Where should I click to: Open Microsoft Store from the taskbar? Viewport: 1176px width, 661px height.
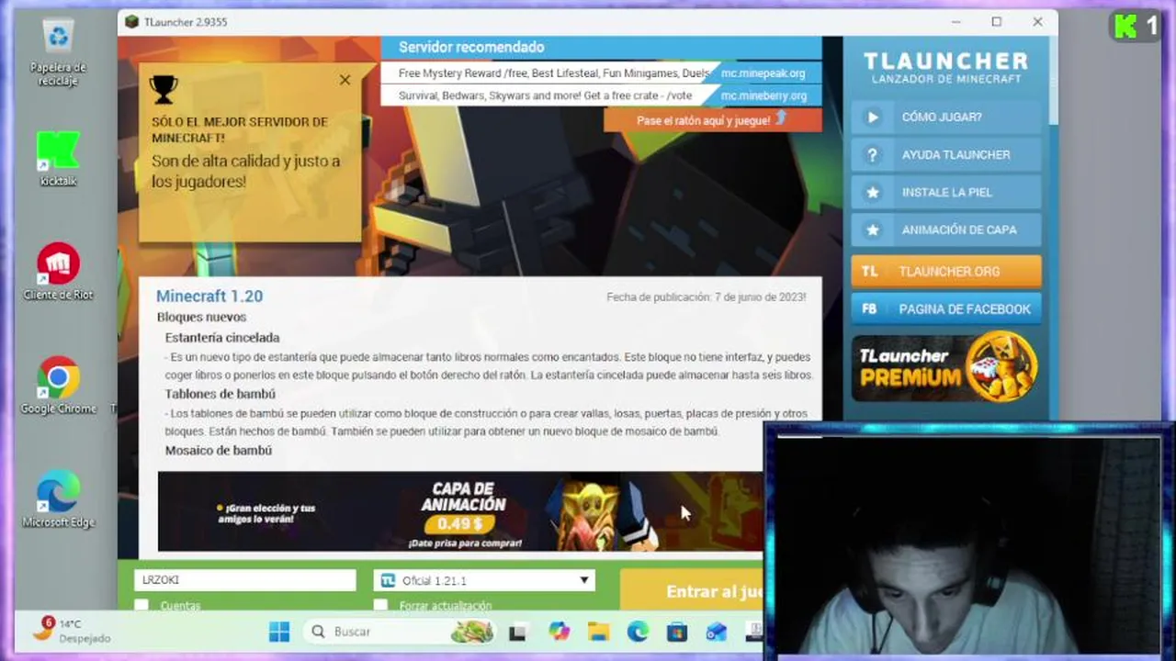pyautogui.click(x=677, y=632)
